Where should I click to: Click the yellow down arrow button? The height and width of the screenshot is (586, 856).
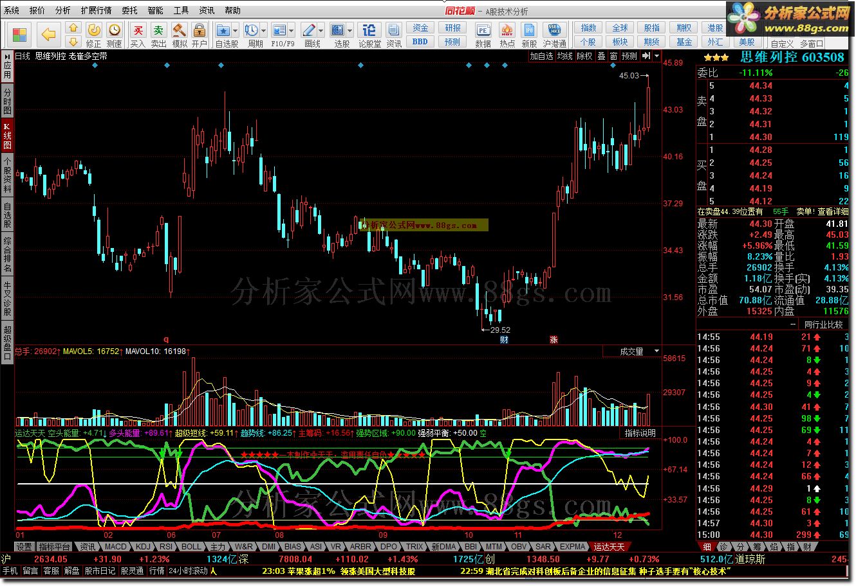[x=73, y=42]
